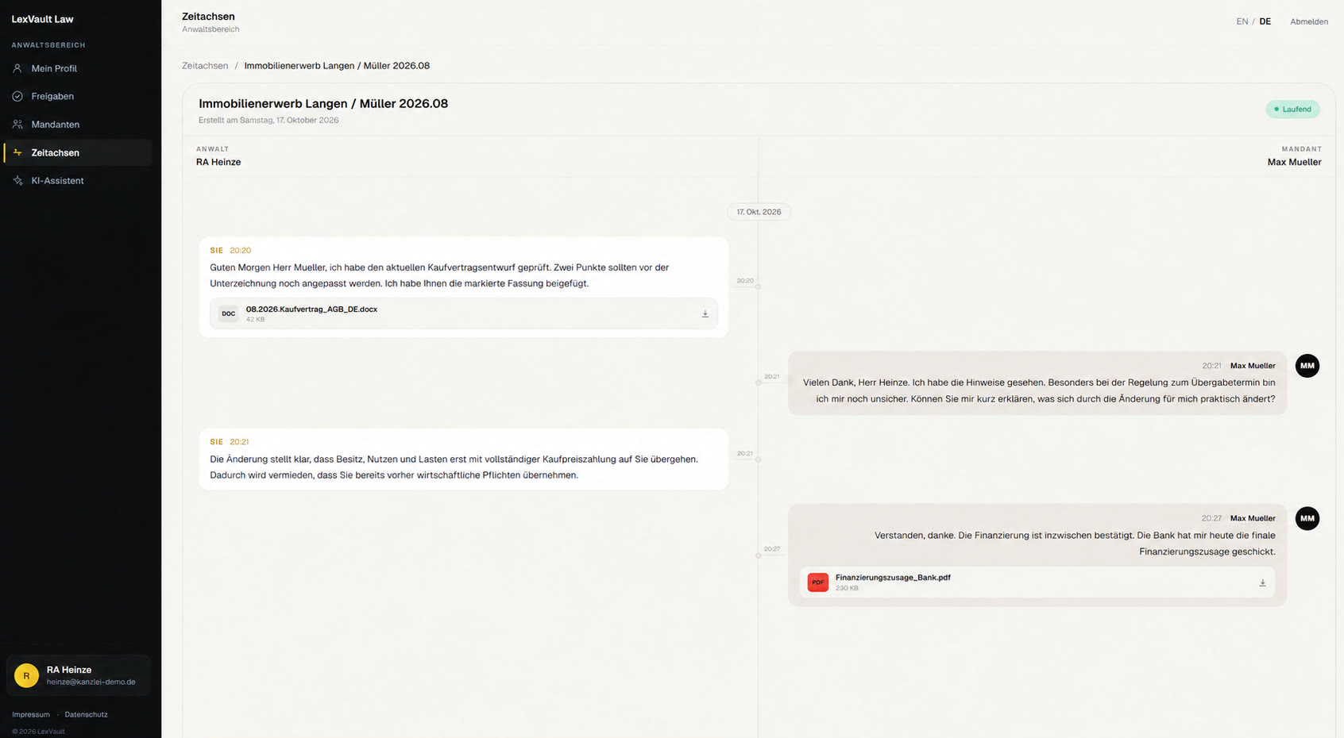Click Abmelden to log out
1344x738 pixels.
[x=1308, y=21]
